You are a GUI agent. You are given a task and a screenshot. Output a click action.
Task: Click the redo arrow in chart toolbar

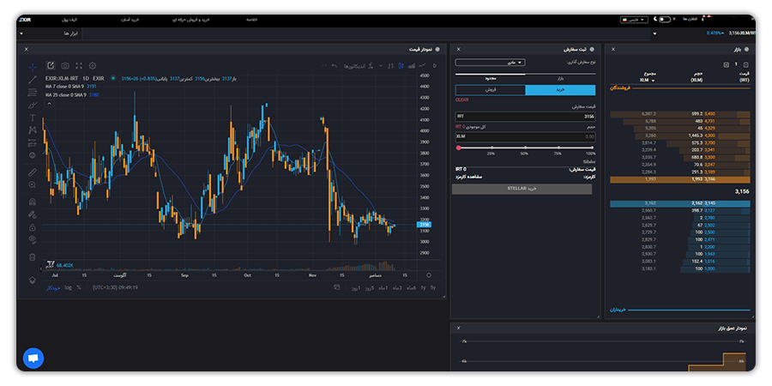point(324,65)
